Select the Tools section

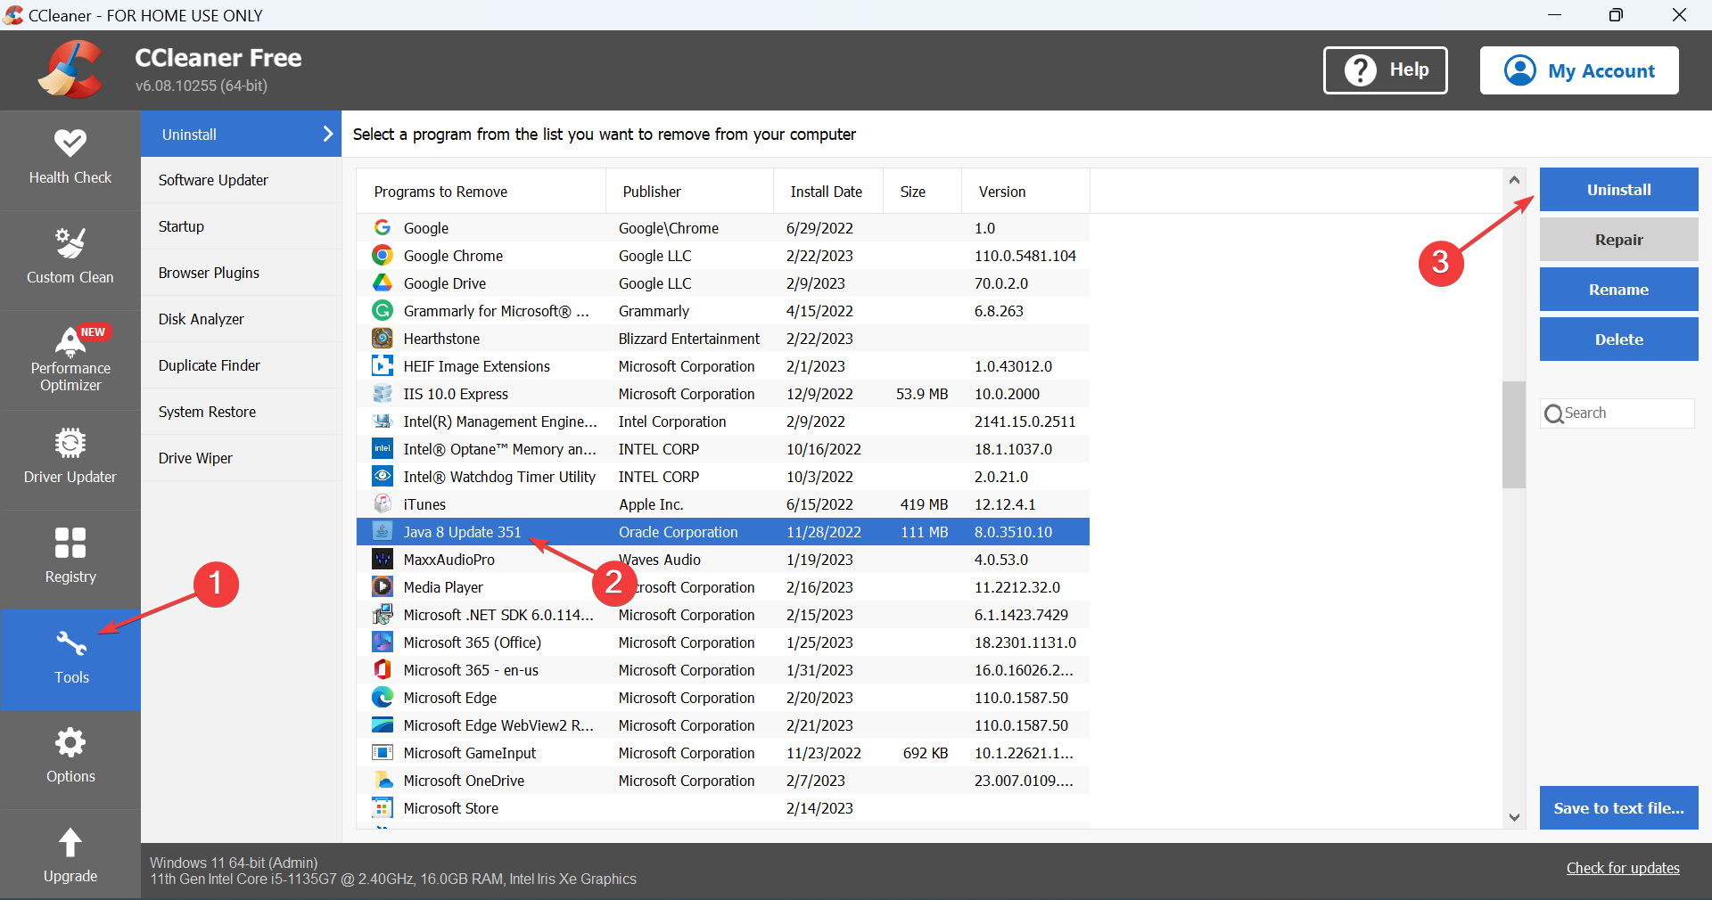point(70,659)
